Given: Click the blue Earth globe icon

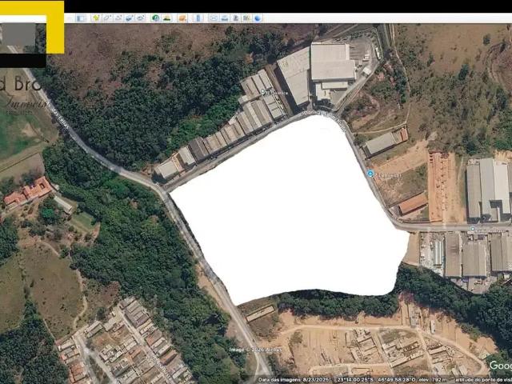Looking at the screenshot, I should (x=258, y=18).
